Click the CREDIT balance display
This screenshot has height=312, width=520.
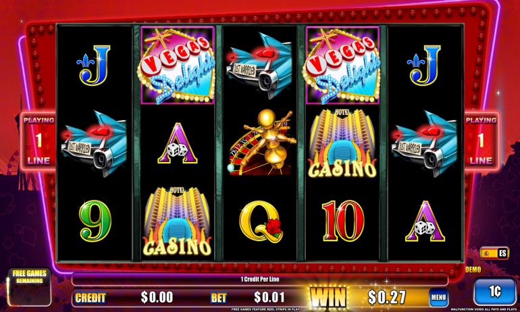tap(157, 297)
